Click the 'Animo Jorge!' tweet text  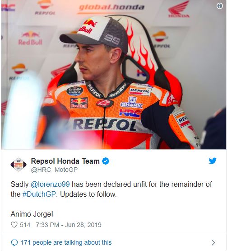tap(32, 214)
